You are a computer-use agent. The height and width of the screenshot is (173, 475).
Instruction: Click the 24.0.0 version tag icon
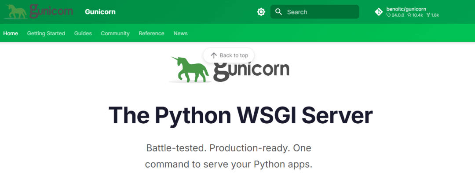tap(389, 15)
